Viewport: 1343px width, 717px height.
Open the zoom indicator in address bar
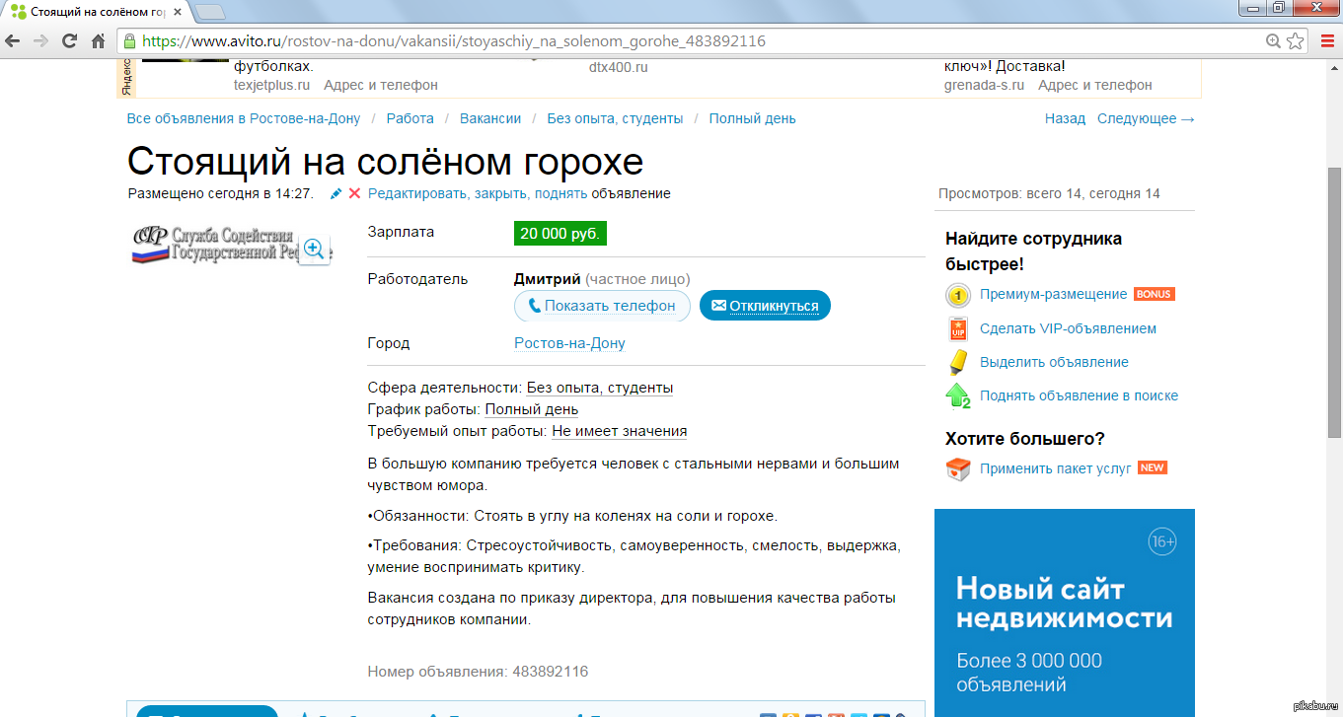coord(1274,41)
